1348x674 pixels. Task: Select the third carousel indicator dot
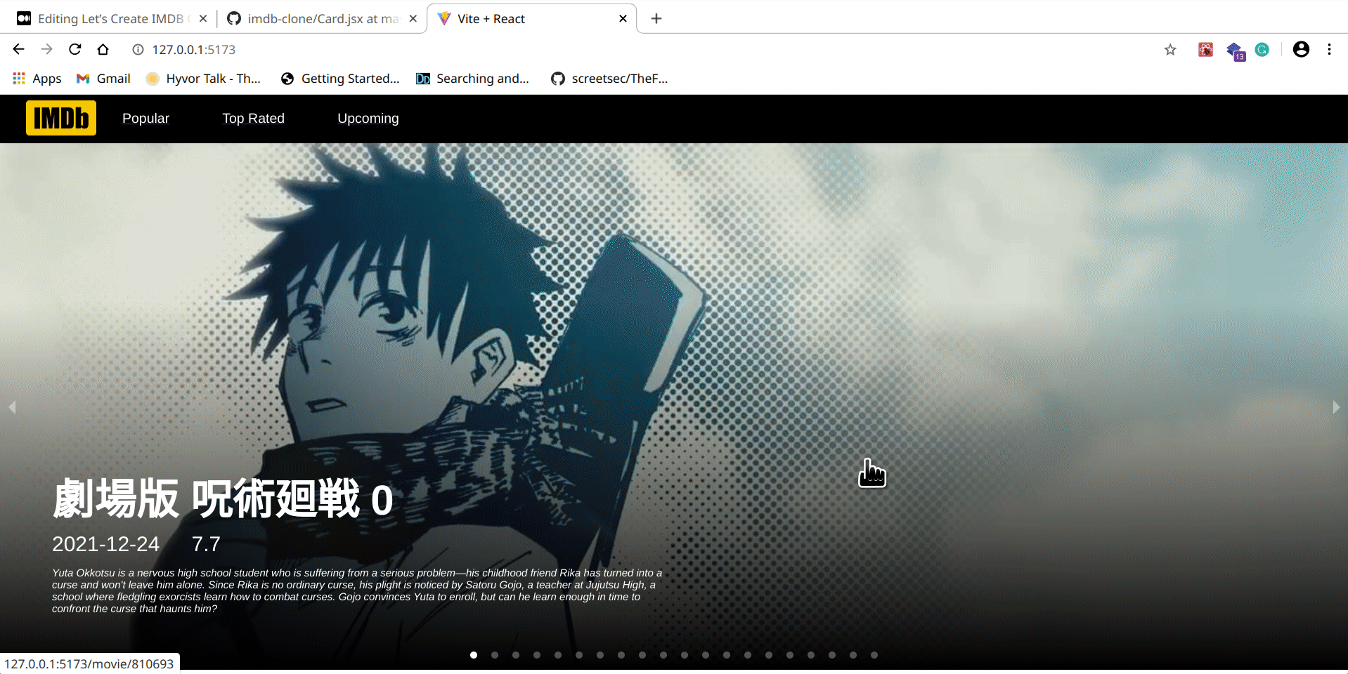pos(516,655)
